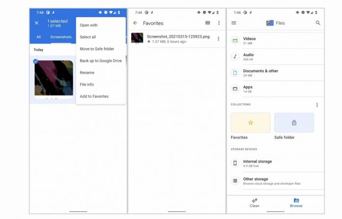This screenshot has width=342, height=219.
Task: Open the Other storage icon
Action: (x=235, y=181)
